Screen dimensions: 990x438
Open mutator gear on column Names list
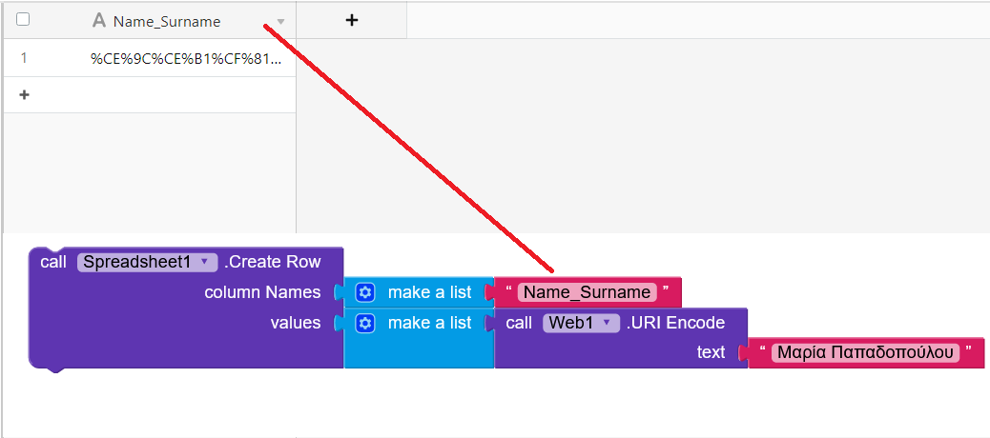point(365,292)
